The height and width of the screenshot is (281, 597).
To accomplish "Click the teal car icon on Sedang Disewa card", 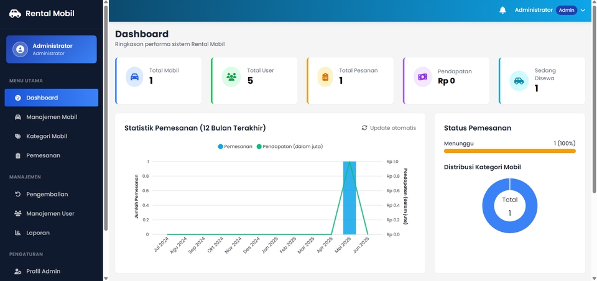I will pos(519,81).
